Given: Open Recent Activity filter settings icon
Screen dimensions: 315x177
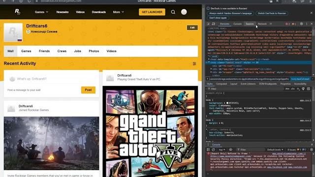Looking at the screenshot, I should (194, 63).
